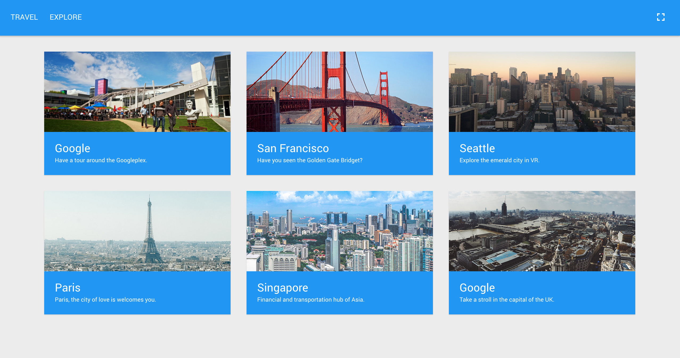Image resolution: width=680 pixels, height=358 pixels.
Task: Open the Googleplex campus photo
Action: pyautogui.click(x=137, y=92)
